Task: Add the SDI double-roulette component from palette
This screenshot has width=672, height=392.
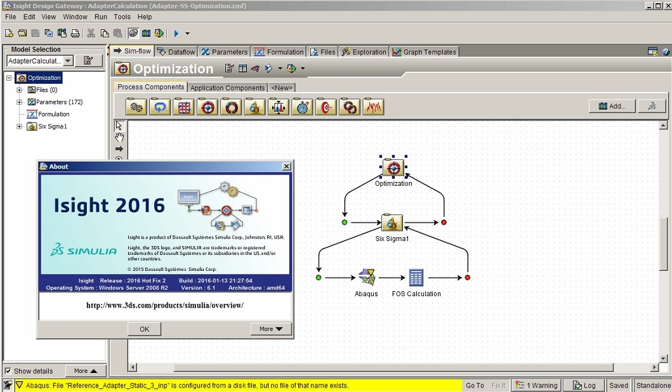Action: coord(349,107)
